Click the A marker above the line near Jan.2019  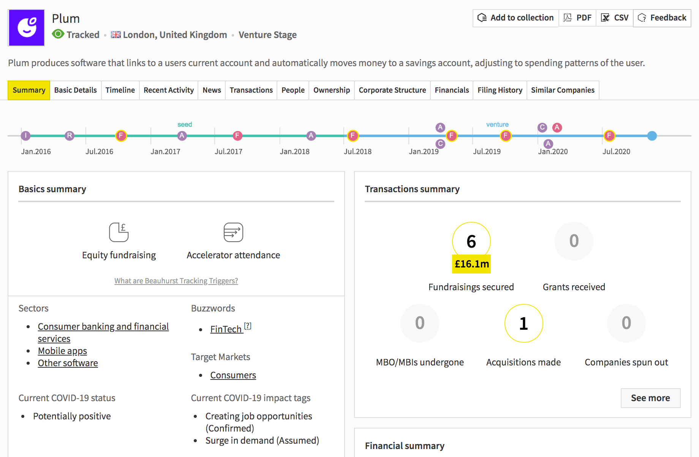pos(440,128)
